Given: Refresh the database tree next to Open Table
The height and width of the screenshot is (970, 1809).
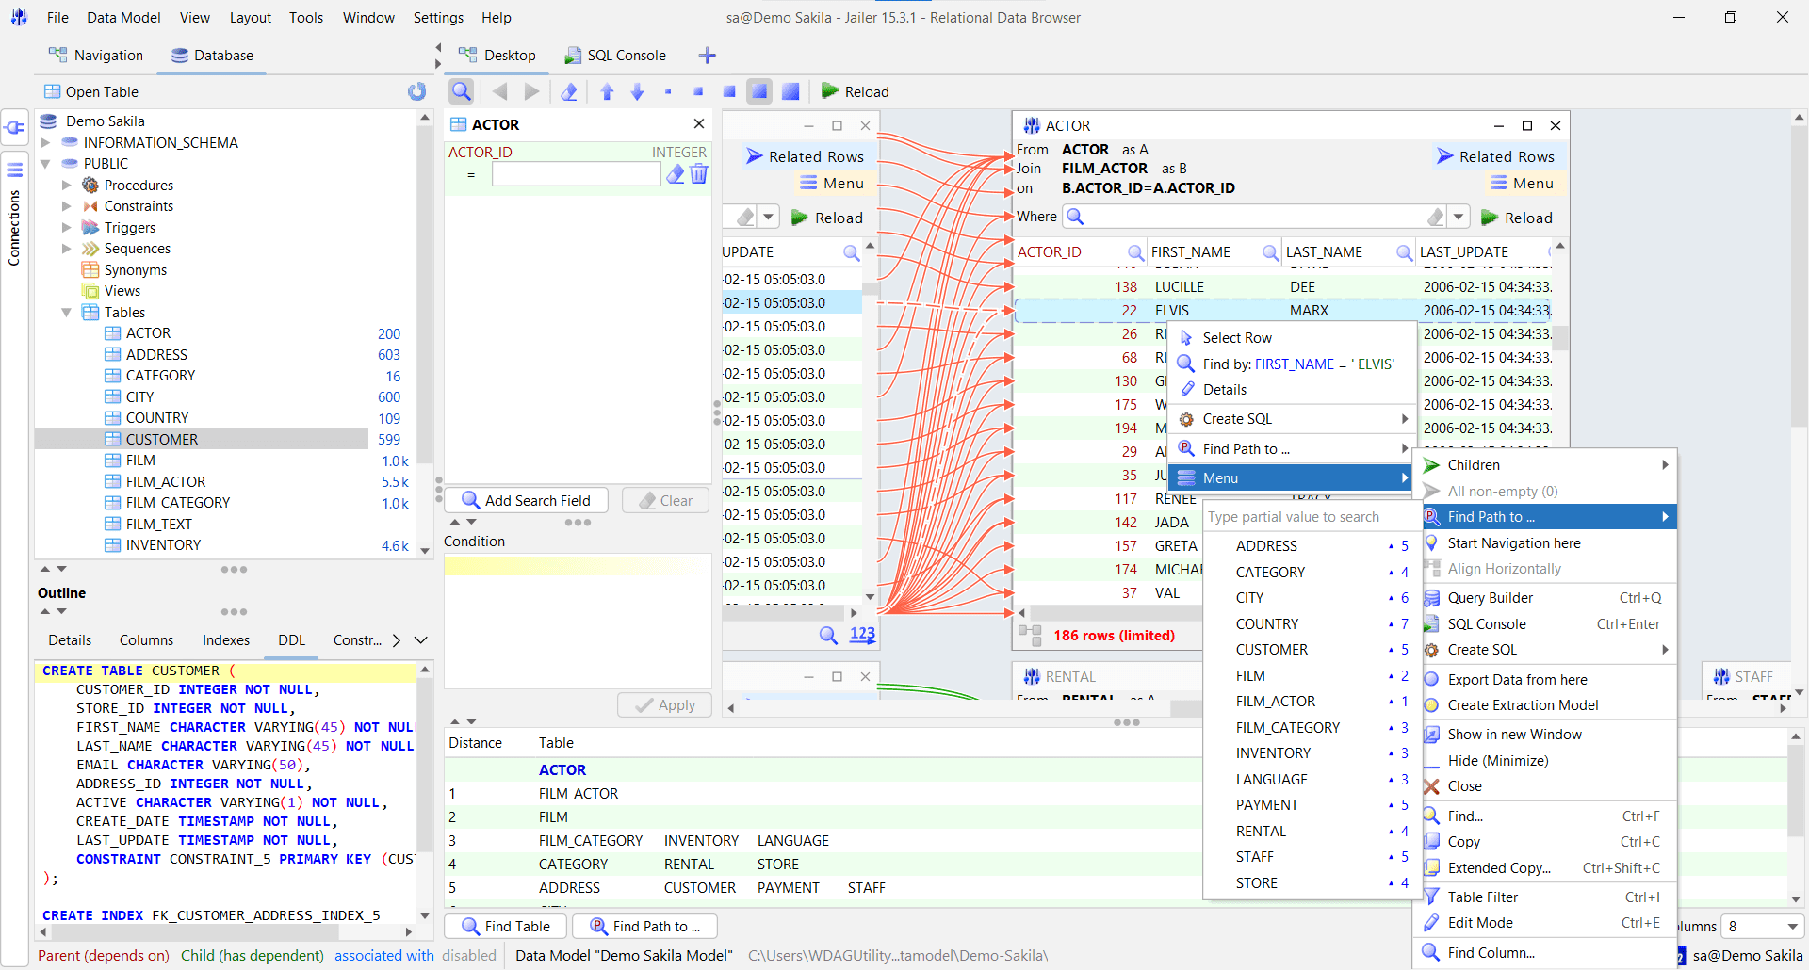Looking at the screenshot, I should pyautogui.click(x=416, y=91).
